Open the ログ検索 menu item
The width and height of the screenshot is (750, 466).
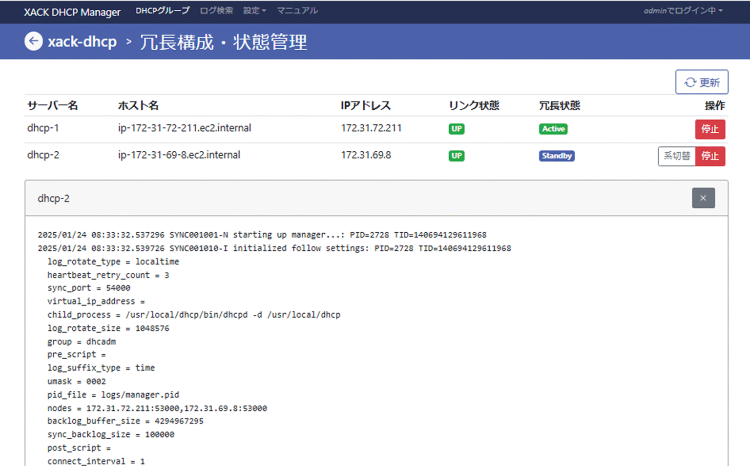point(216,11)
